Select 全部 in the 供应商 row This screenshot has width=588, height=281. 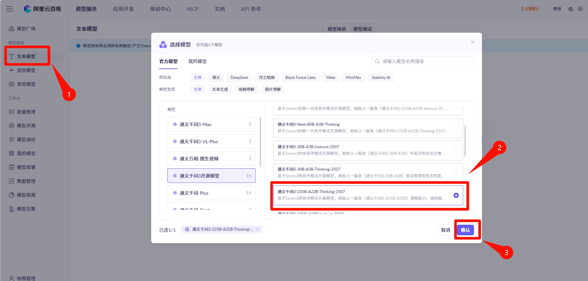197,78
